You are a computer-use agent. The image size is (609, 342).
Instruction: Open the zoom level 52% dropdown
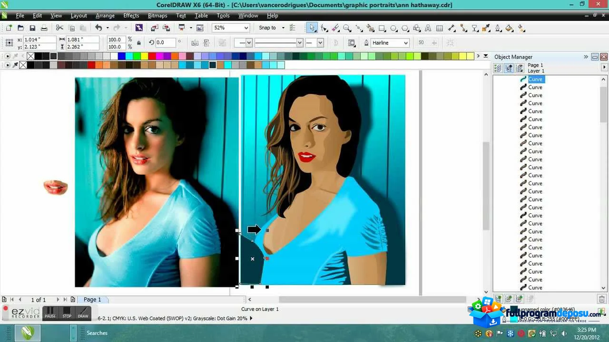[245, 28]
